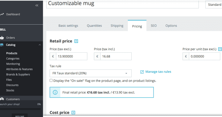Click the Price (tax incl.) input field
Viewport: 222px width, 117px height.
point(116,56)
